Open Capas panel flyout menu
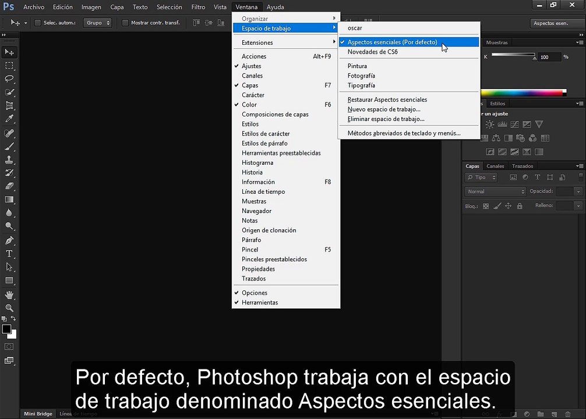 [x=580, y=166]
